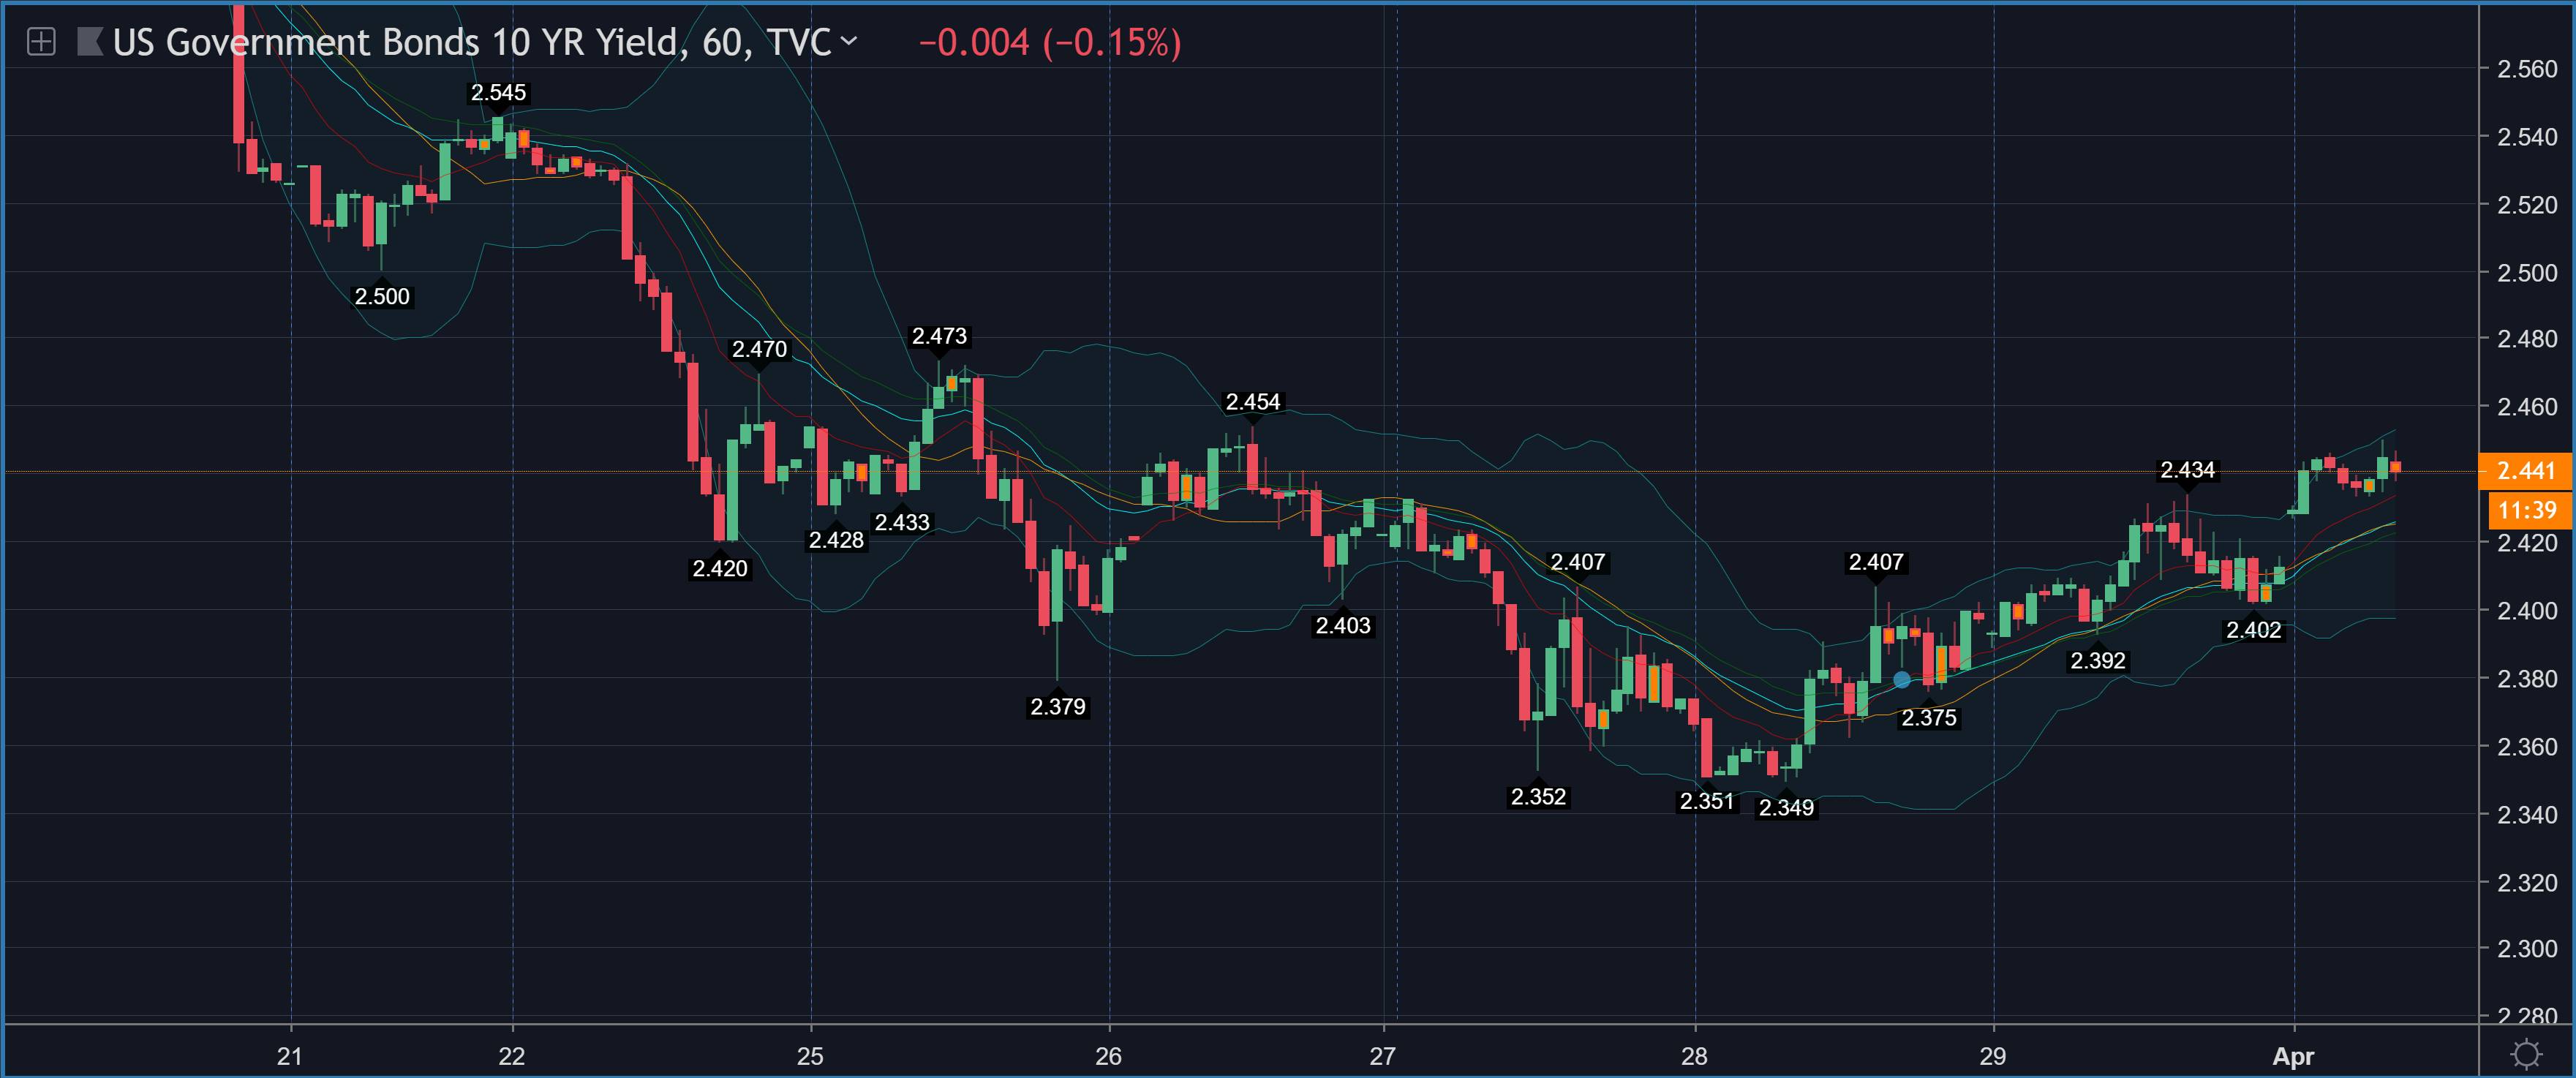The width and height of the screenshot is (2576, 1078).
Task: Click 2.340 on the price scale
Action: point(2526,814)
